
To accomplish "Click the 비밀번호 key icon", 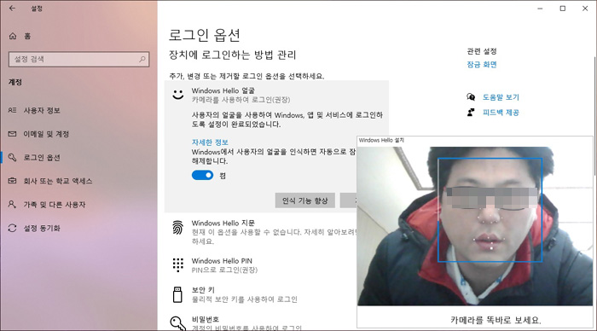I will tap(177, 323).
